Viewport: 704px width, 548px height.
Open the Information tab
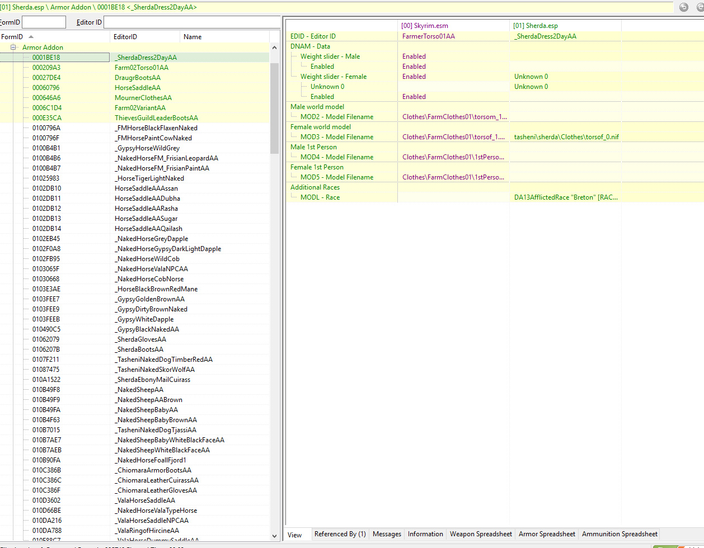425,534
